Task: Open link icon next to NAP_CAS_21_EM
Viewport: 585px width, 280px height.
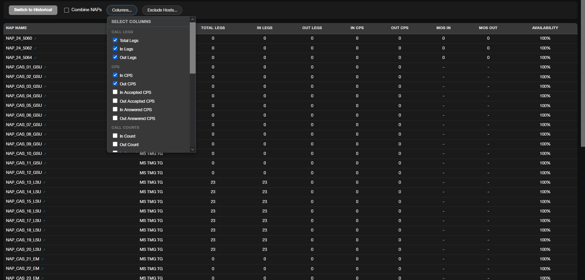Action: (42, 259)
